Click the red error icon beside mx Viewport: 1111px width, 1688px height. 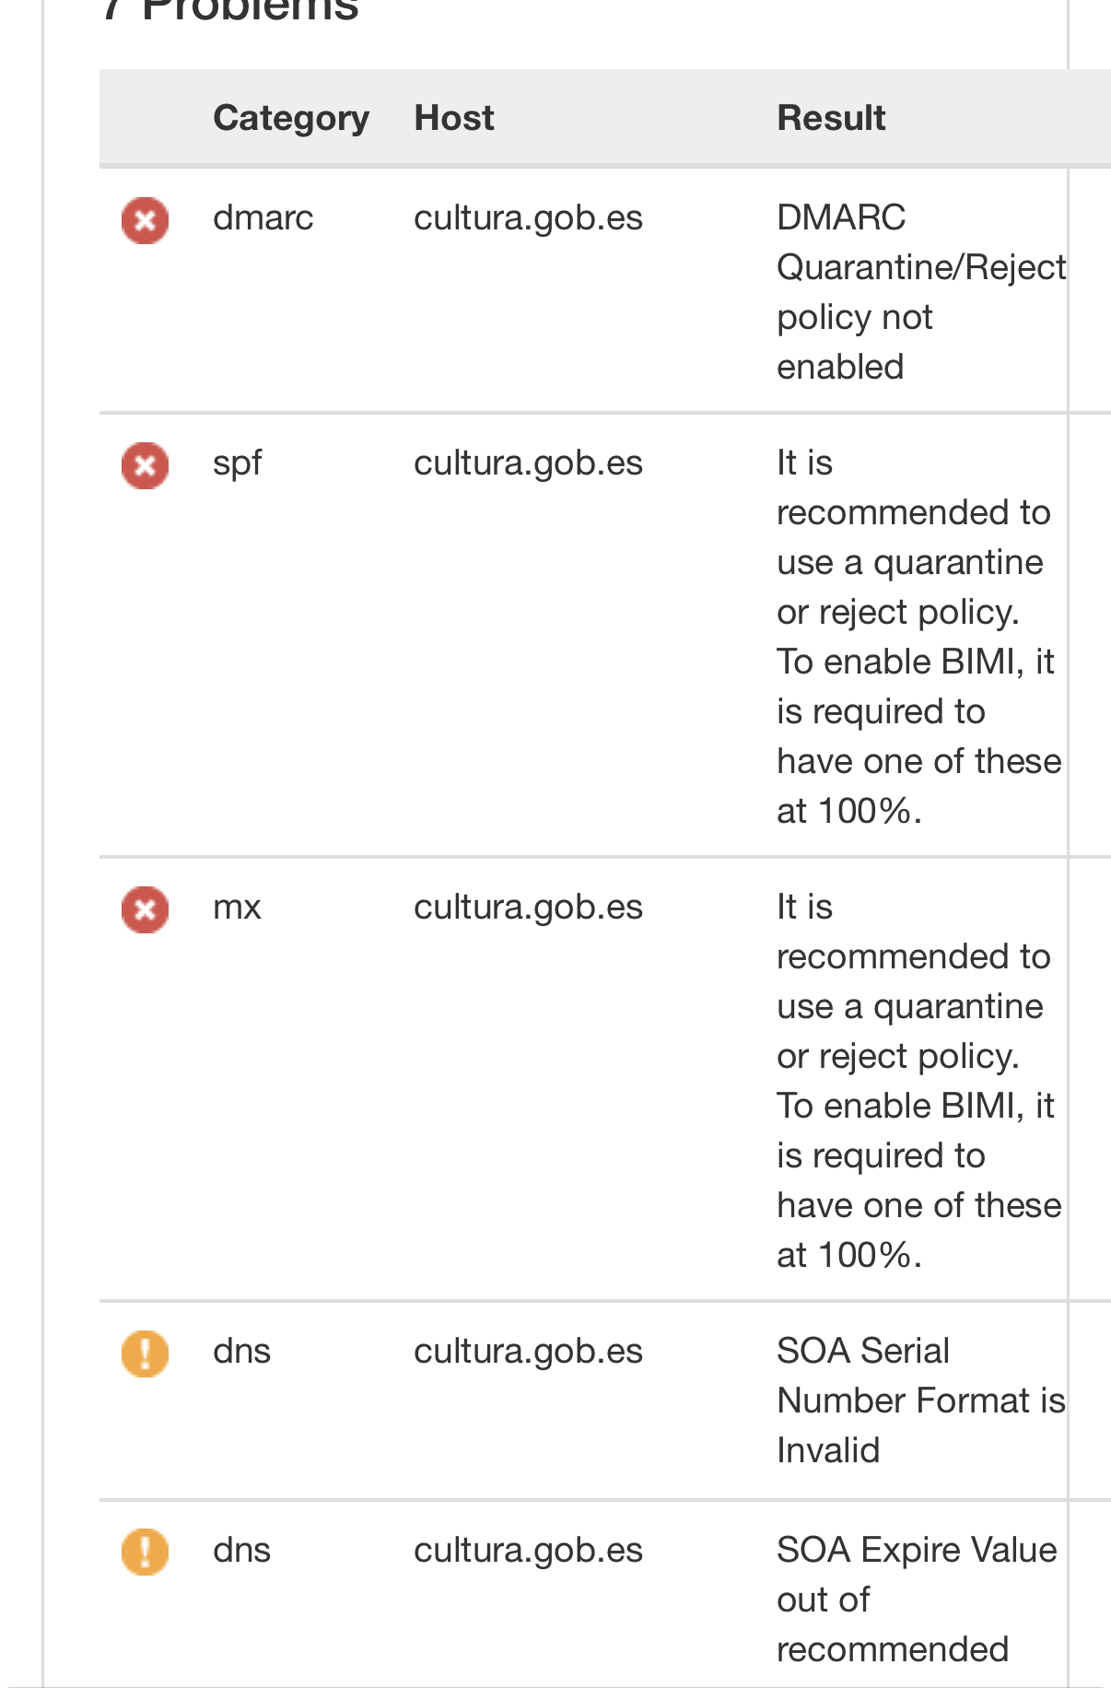coord(144,909)
